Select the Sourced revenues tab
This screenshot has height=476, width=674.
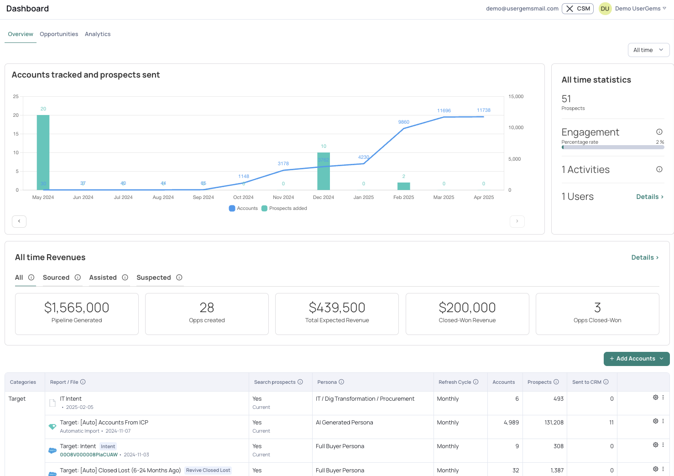tap(56, 277)
